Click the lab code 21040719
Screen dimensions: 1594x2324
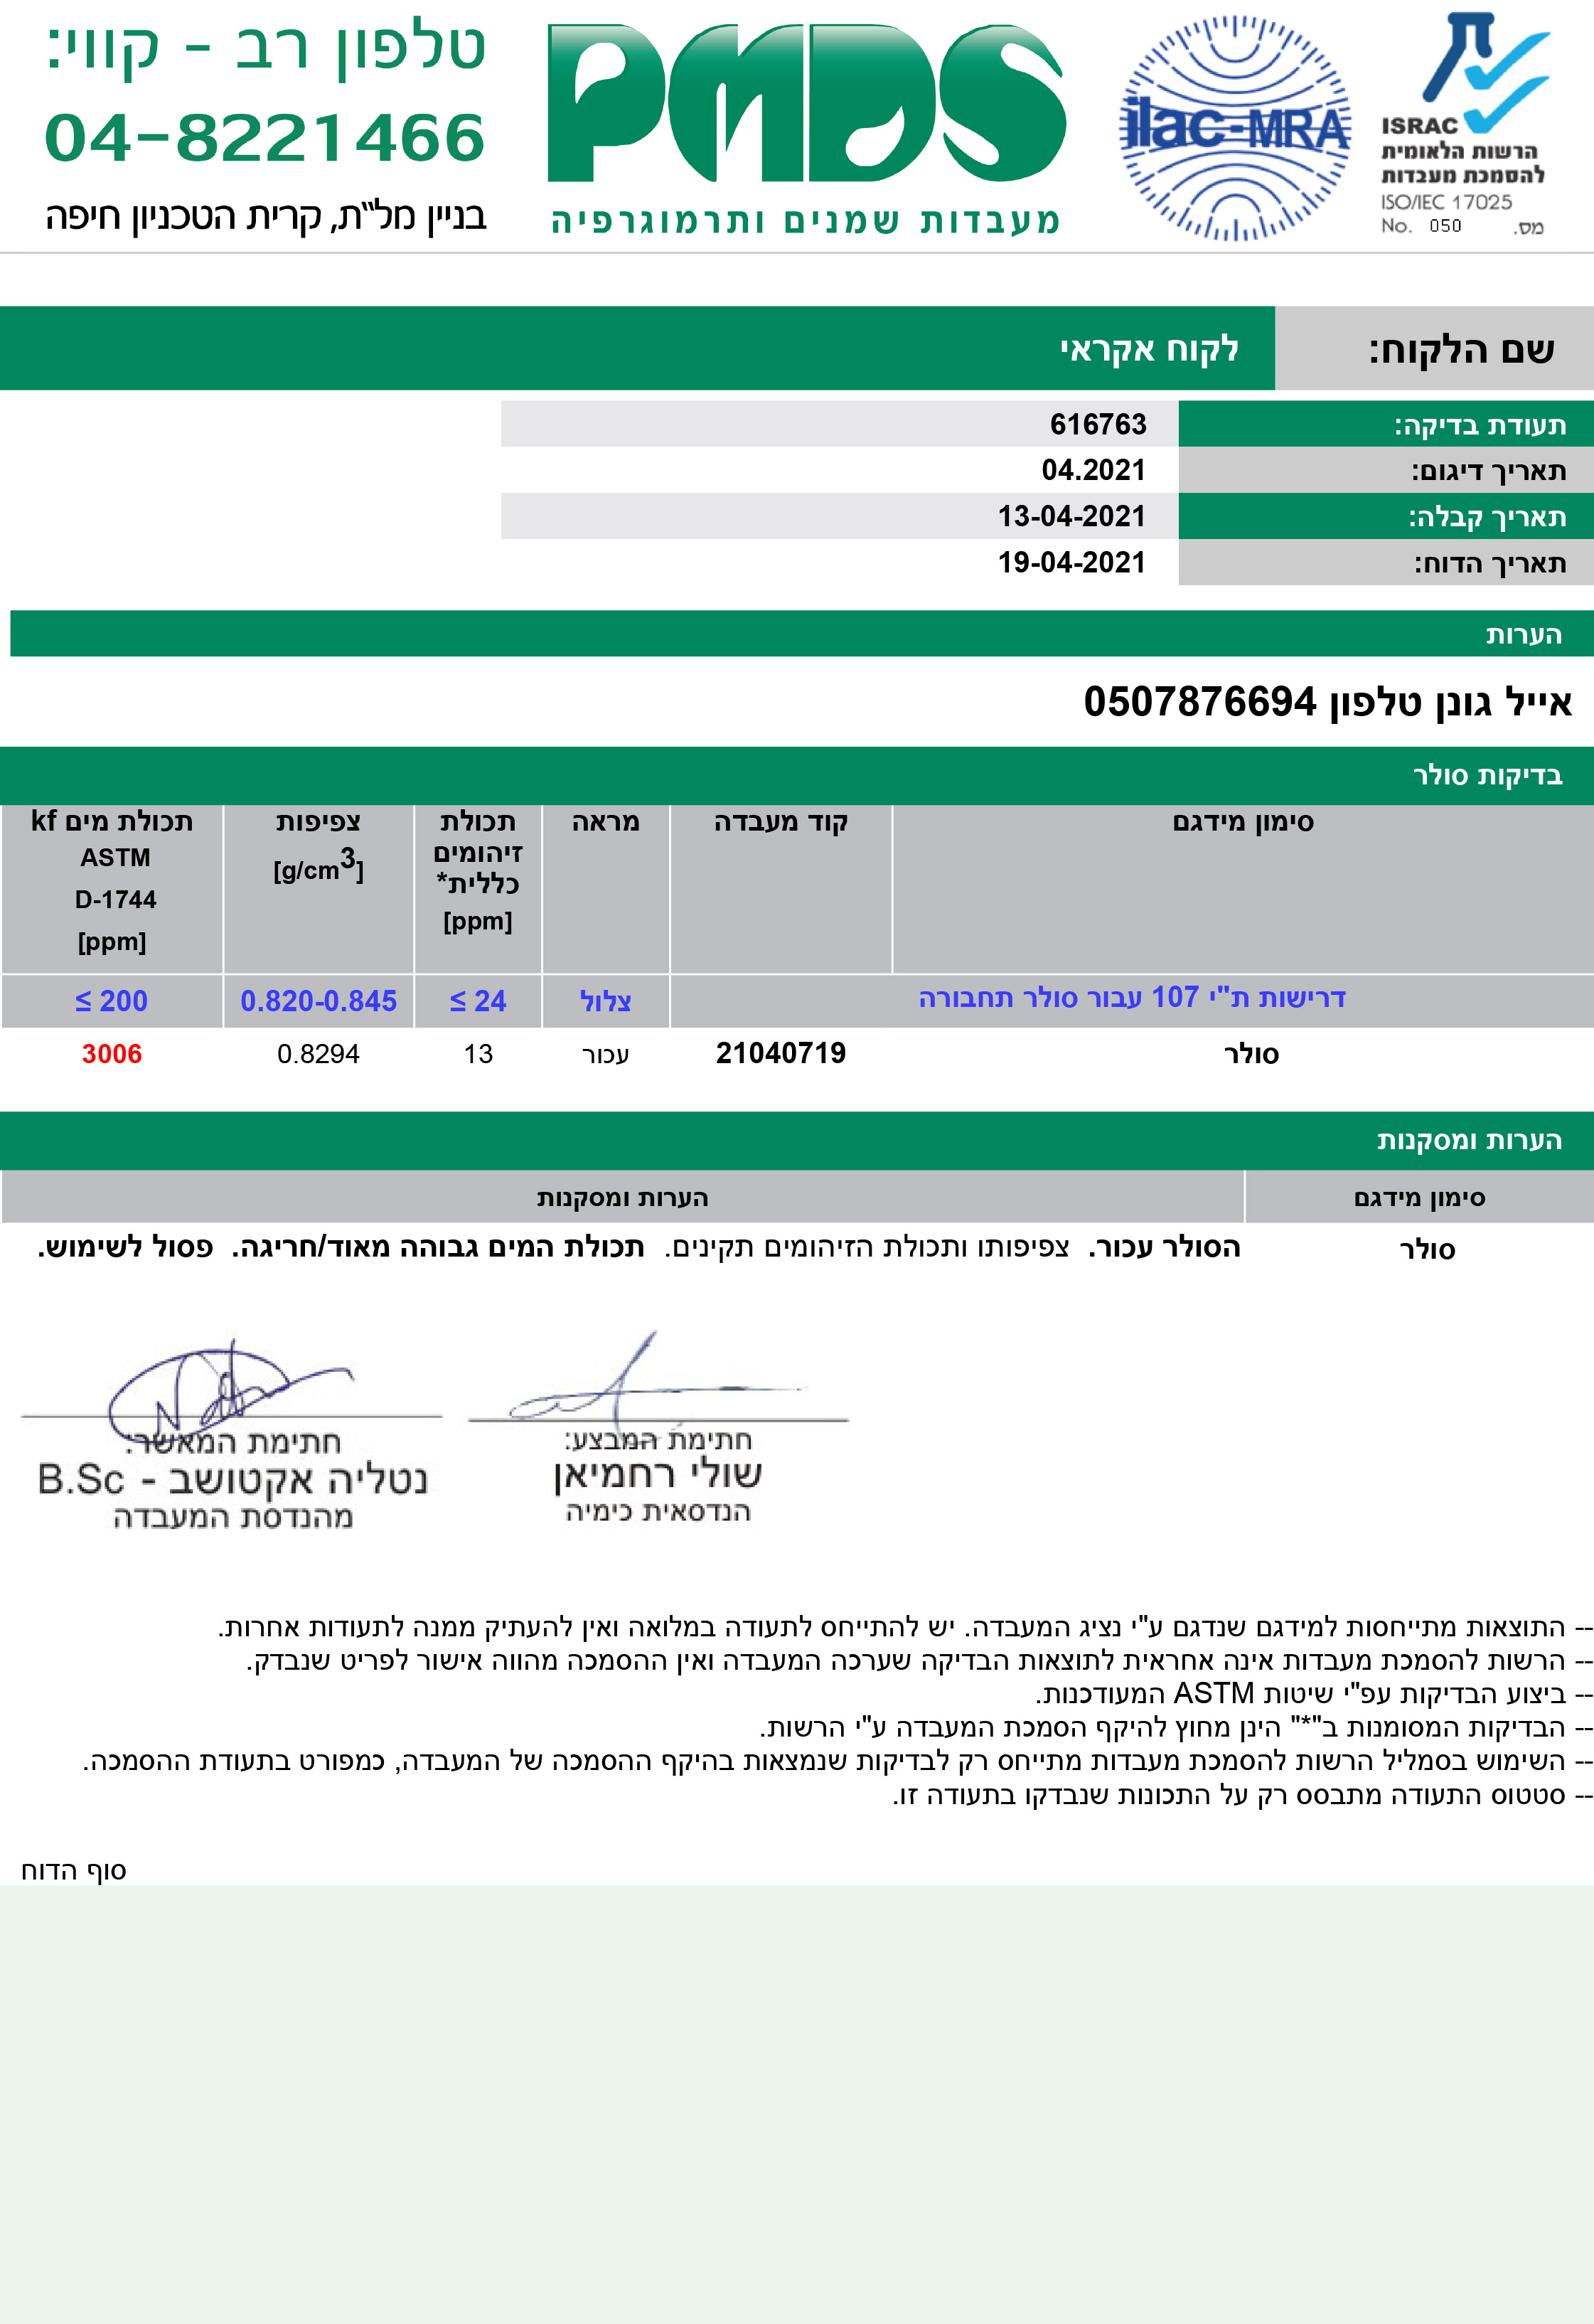(x=780, y=1053)
